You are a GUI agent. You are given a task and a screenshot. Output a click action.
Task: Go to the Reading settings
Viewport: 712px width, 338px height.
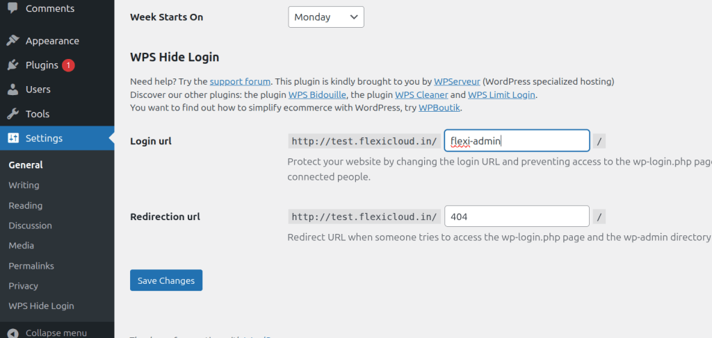(25, 205)
